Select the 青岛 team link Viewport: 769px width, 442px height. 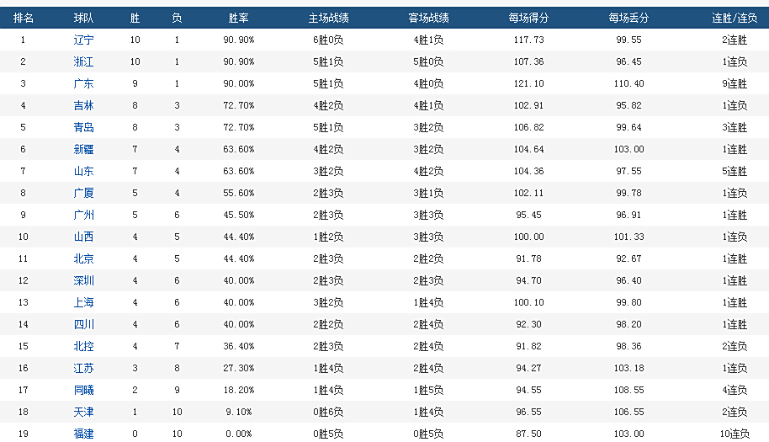83,127
